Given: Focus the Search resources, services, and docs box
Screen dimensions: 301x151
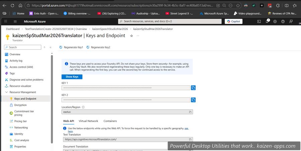Looking at the screenshot, I should pyautogui.click(x=170, y=21).
